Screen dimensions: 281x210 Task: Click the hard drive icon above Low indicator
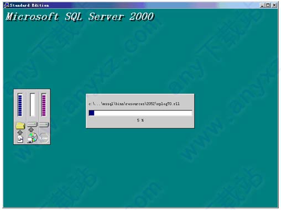pos(44,125)
